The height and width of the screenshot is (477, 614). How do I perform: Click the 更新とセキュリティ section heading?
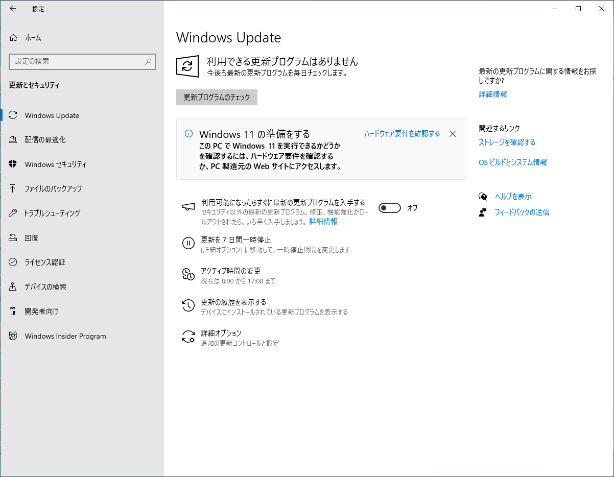(34, 85)
